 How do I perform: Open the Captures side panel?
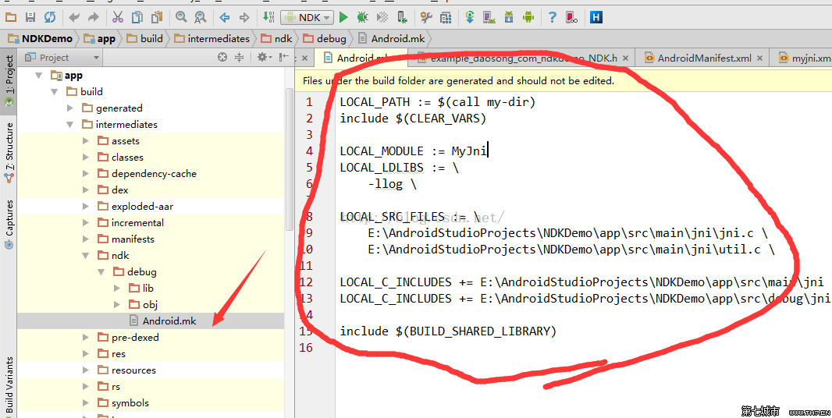coord(9,225)
